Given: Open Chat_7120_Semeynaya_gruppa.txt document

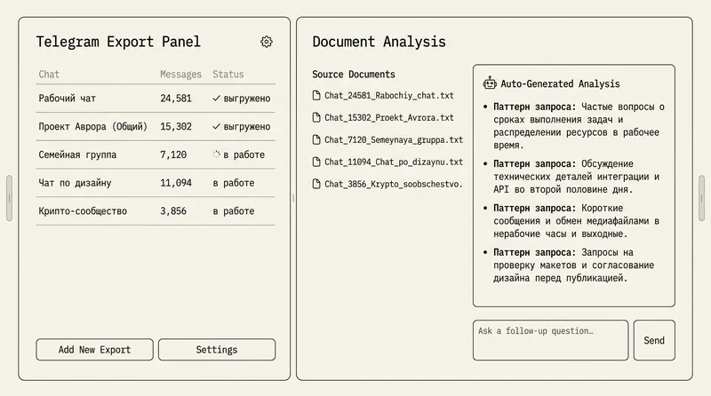Looking at the screenshot, I should (387, 139).
